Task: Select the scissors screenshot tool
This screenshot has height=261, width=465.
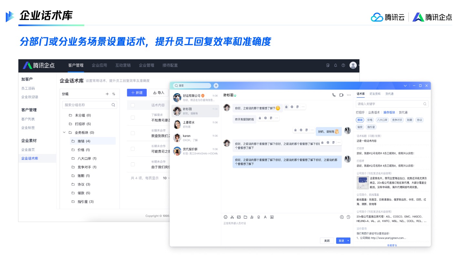Action: (x=232, y=217)
